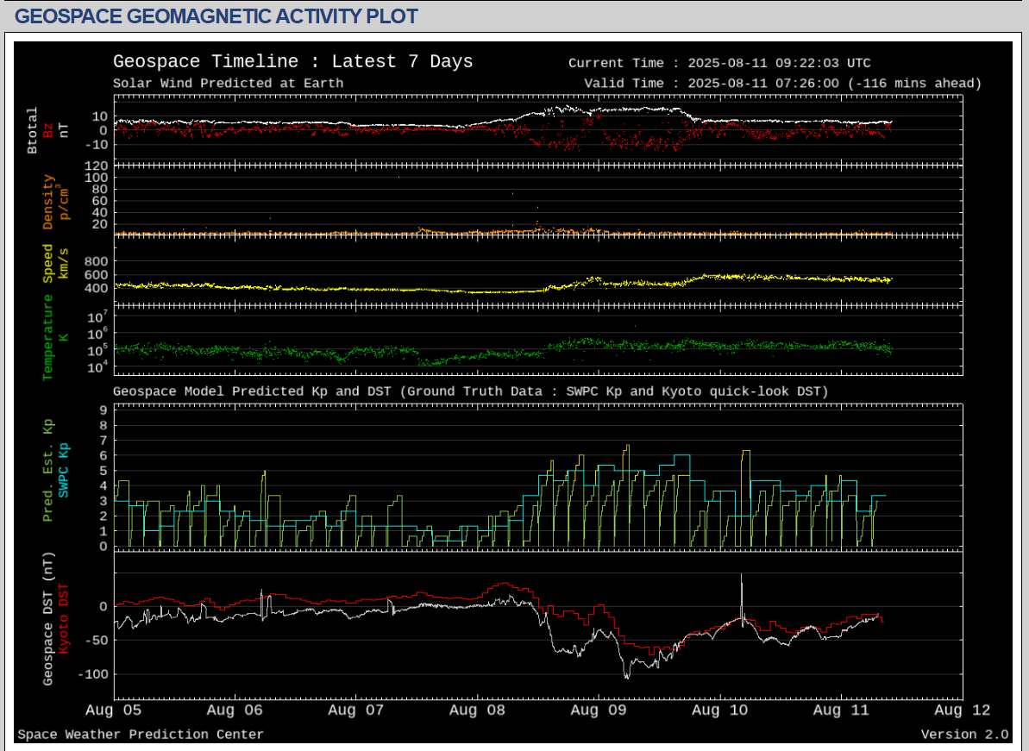Click the white Btotal axis label

(33, 130)
